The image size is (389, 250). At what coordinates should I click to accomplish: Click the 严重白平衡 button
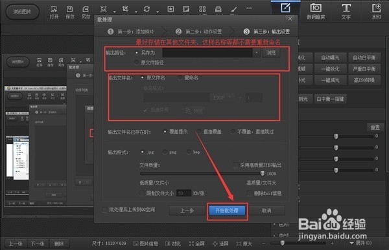pyautogui.click(x=364, y=68)
